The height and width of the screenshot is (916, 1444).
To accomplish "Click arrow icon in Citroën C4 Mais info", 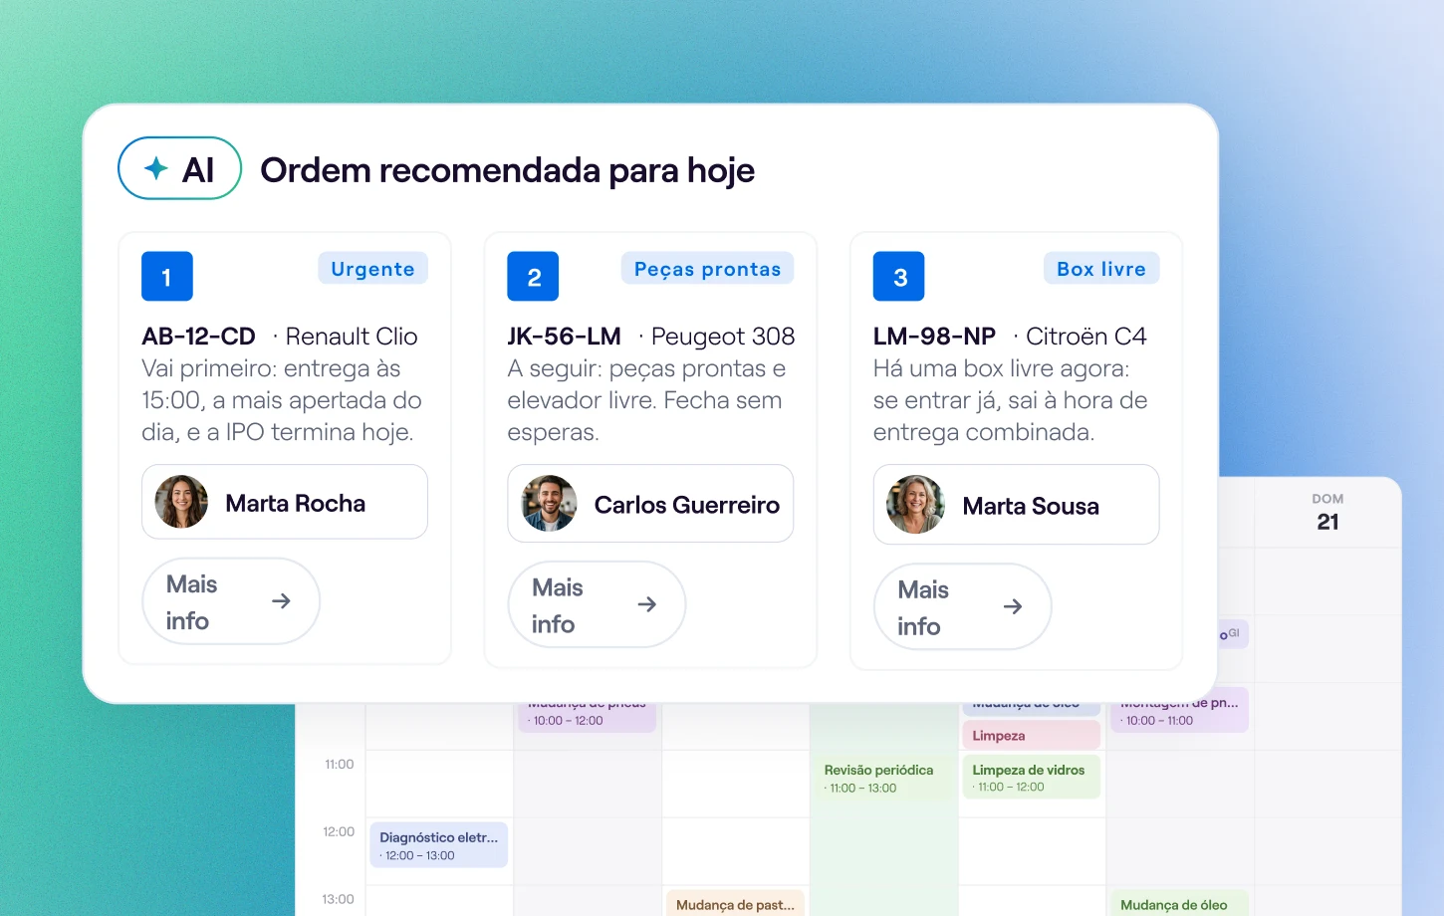I will [x=1013, y=606].
